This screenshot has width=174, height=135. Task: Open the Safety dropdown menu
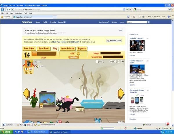157,17
